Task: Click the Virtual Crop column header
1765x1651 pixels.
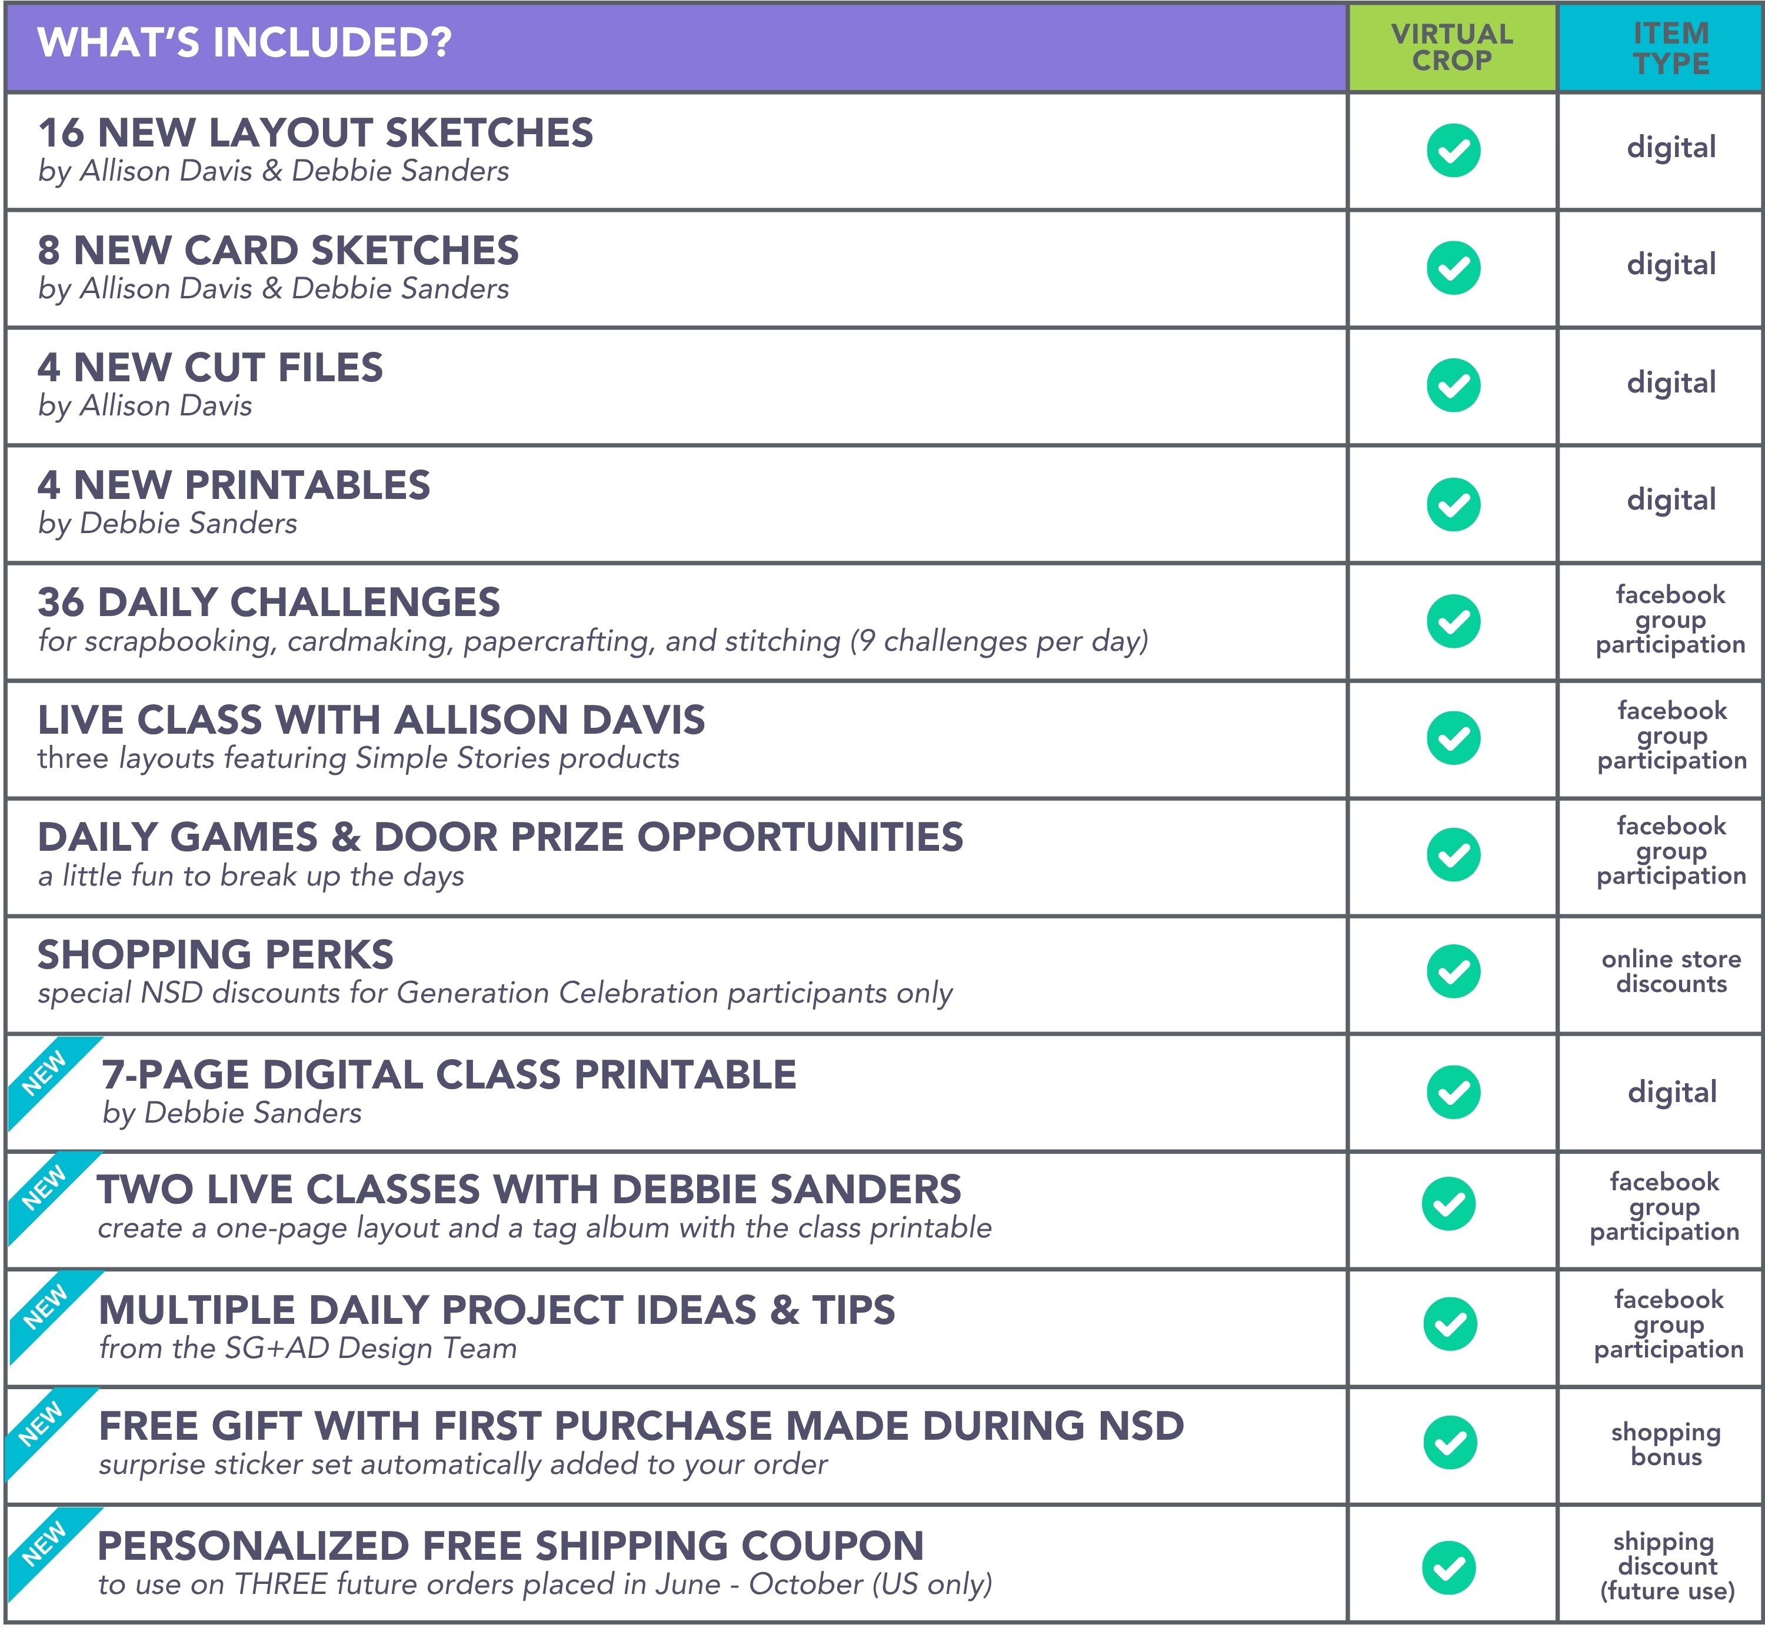Action: point(1451,47)
